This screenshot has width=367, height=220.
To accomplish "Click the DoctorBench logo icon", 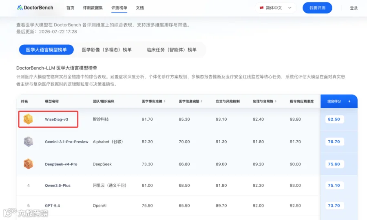I will coord(20,7).
